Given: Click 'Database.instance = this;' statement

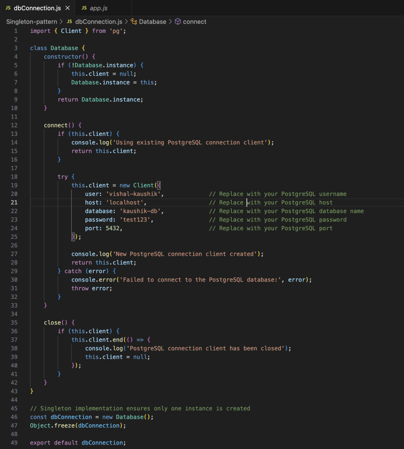Looking at the screenshot, I should tap(114, 82).
